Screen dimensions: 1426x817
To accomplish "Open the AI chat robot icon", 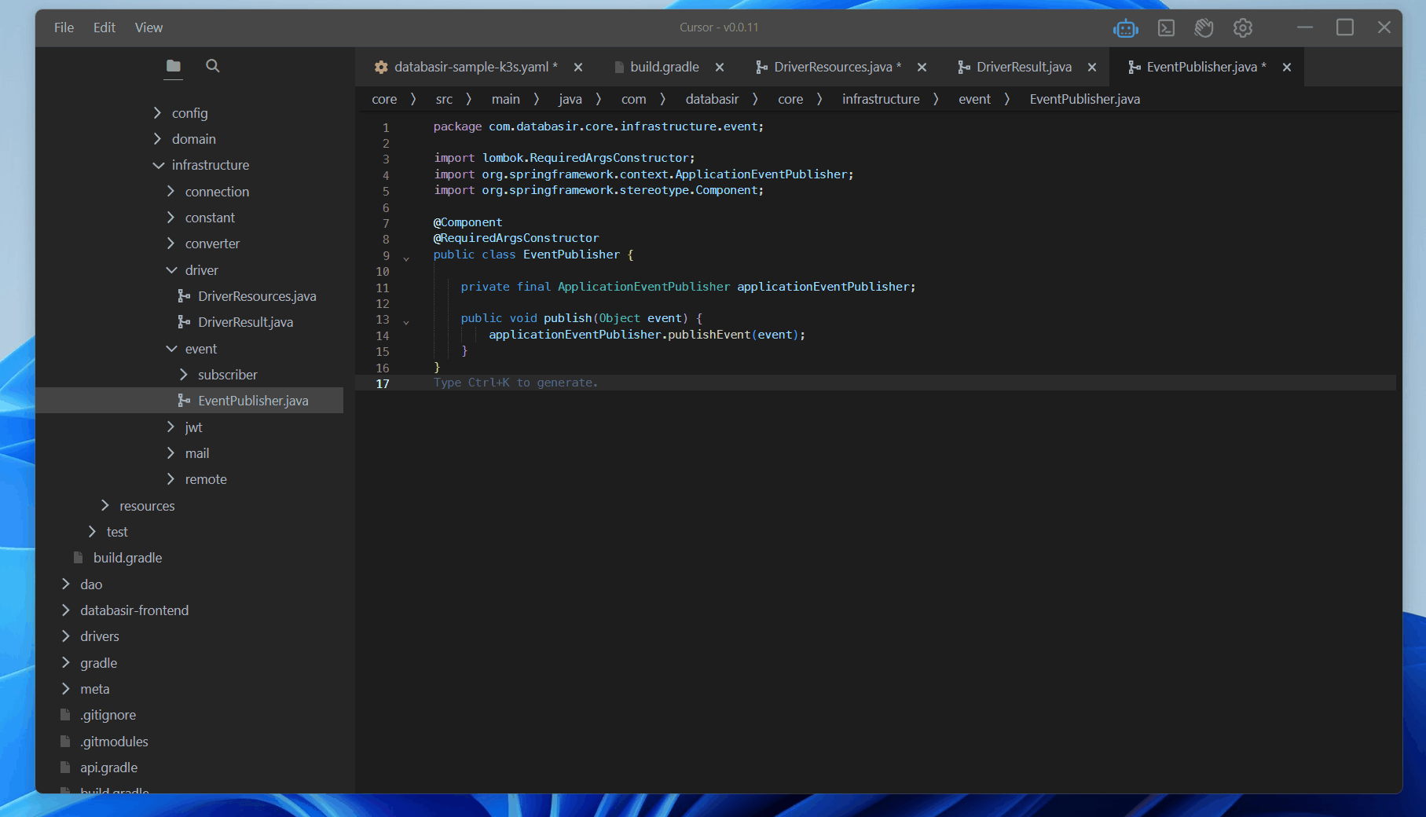I will (x=1125, y=28).
